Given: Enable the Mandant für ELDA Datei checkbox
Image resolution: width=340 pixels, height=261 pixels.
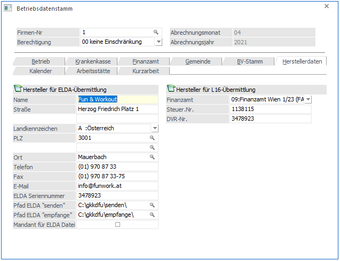Looking at the screenshot, I should pos(118,225).
